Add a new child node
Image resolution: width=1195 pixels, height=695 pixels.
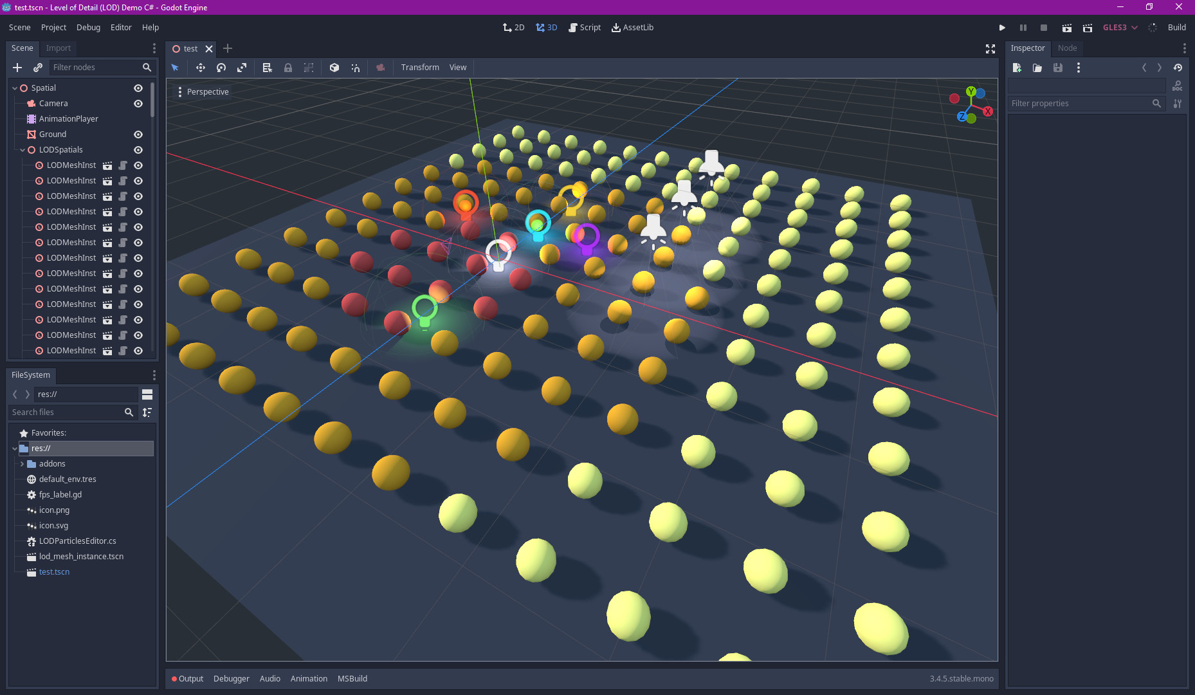(17, 67)
